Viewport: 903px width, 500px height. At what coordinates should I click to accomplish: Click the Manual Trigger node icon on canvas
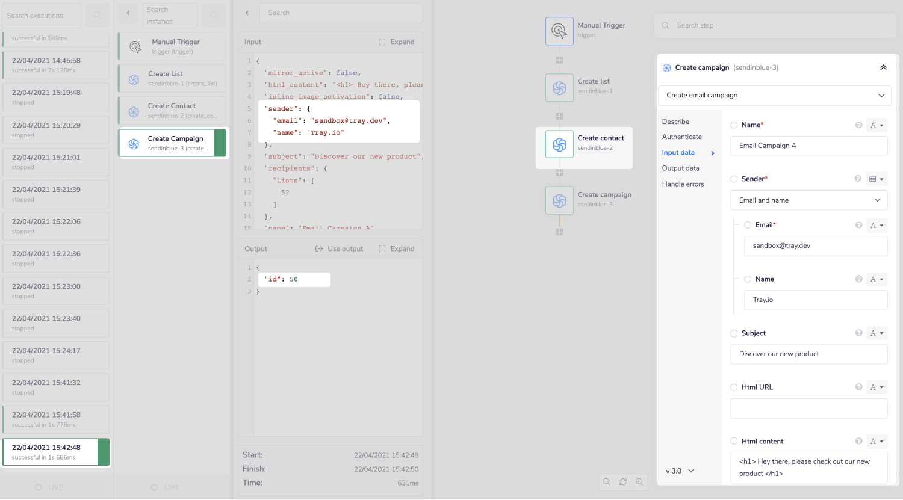pos(559,31)
